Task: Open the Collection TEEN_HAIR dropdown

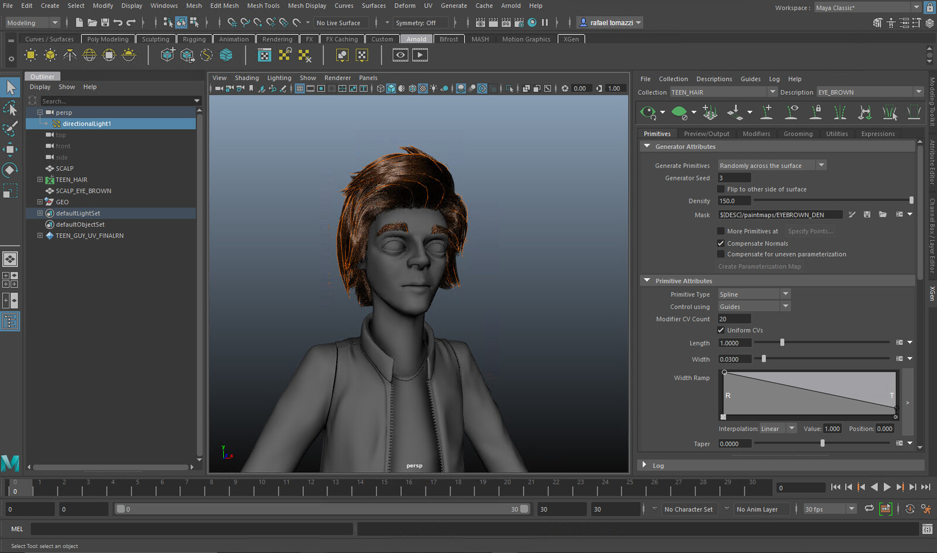Action: pyautogui.click(x=723, y=93)
